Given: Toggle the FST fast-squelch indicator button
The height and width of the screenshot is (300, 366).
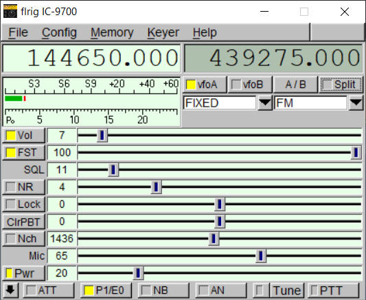Looking at the screenshot, I should click(x=24, y=153).
